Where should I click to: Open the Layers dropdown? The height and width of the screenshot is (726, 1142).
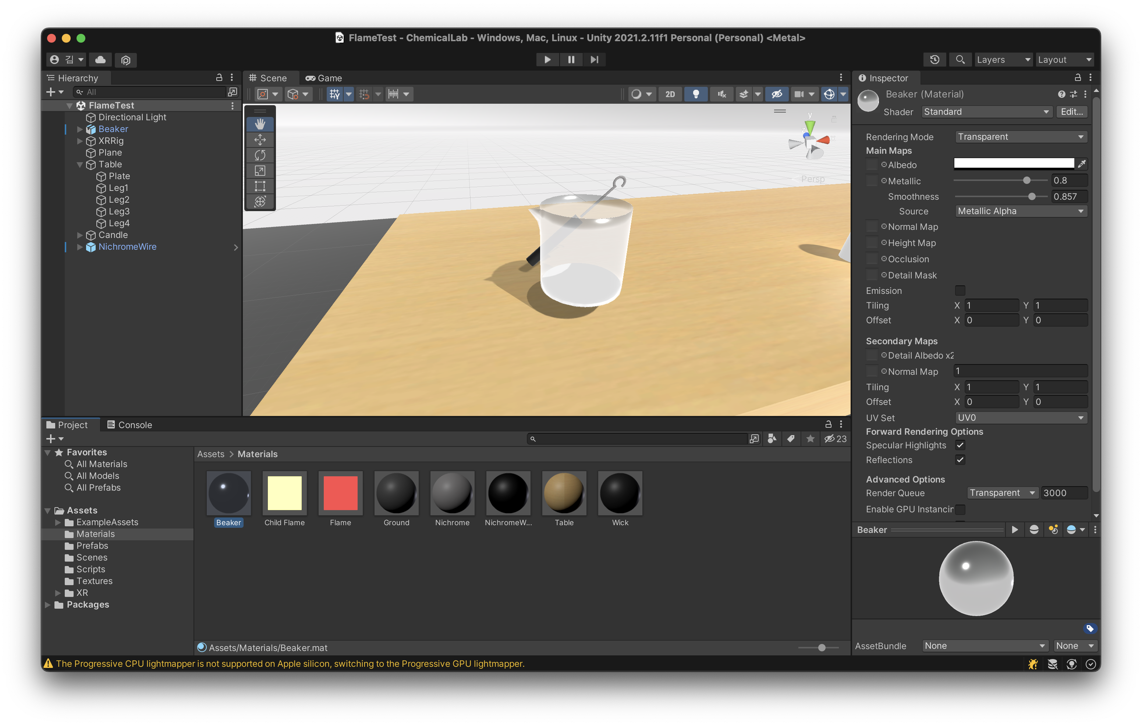pyautogui.click(x=1003, y=60)
